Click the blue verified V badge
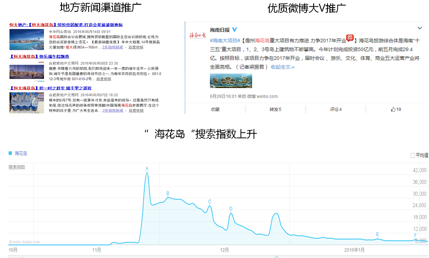 click(x=235, y=30)
